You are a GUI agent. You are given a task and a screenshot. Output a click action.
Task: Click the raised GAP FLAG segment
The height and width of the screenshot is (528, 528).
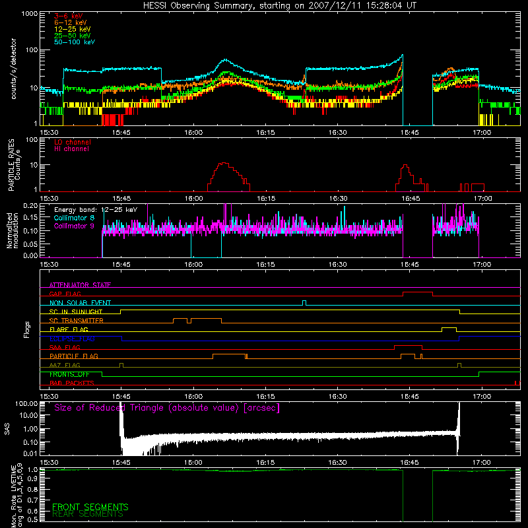tap(418, 292)
